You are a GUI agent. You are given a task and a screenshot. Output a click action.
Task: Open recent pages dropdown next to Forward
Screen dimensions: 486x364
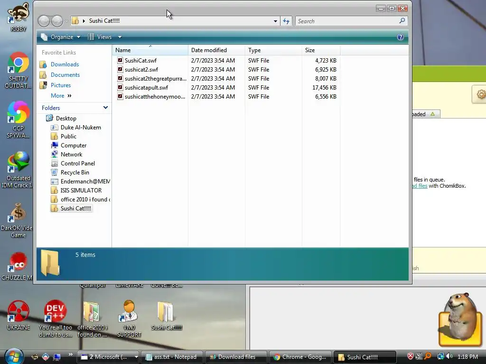tap(66, 21)
